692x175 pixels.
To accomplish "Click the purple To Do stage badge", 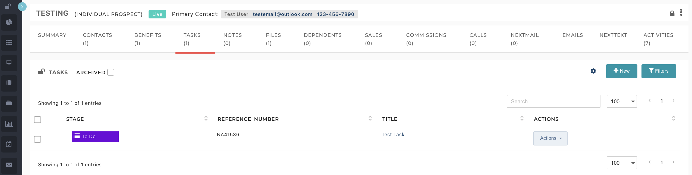I will pos(95,137).
